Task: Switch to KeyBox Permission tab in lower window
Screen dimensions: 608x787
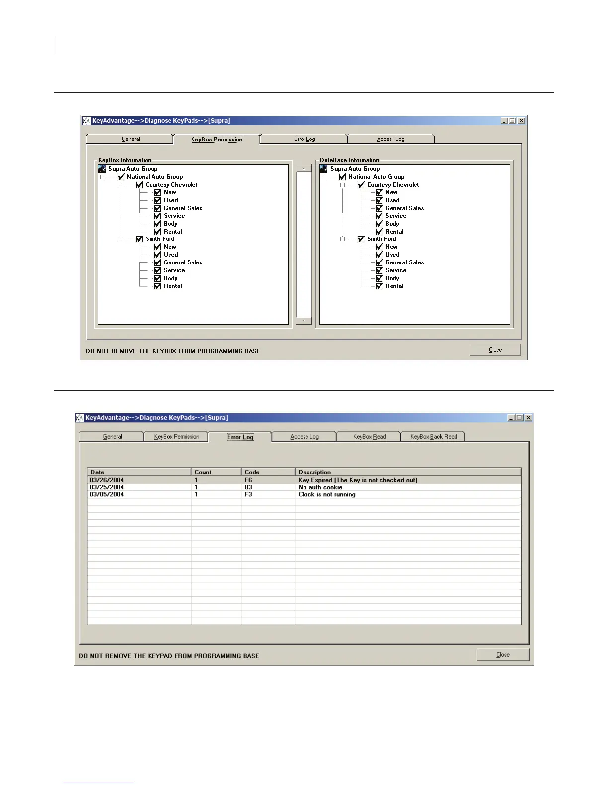Action: click(176, 436)
